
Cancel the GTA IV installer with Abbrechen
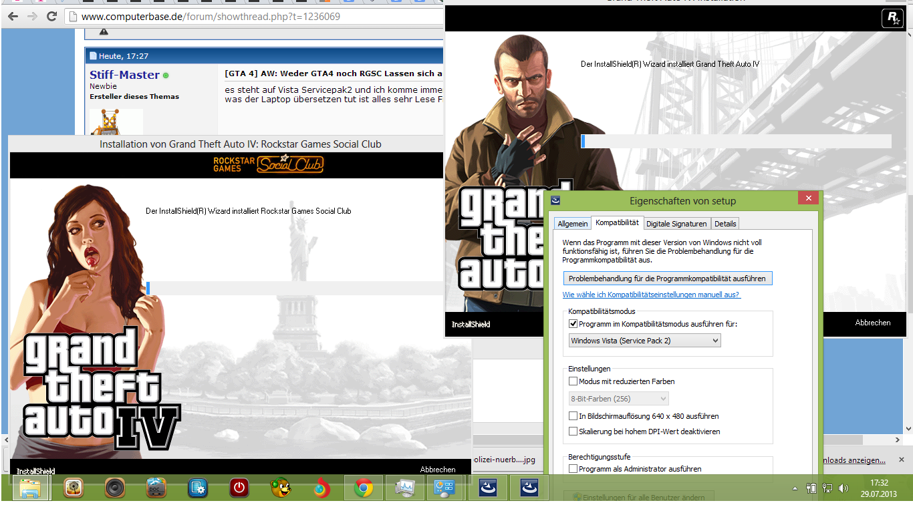pos(873,323)
